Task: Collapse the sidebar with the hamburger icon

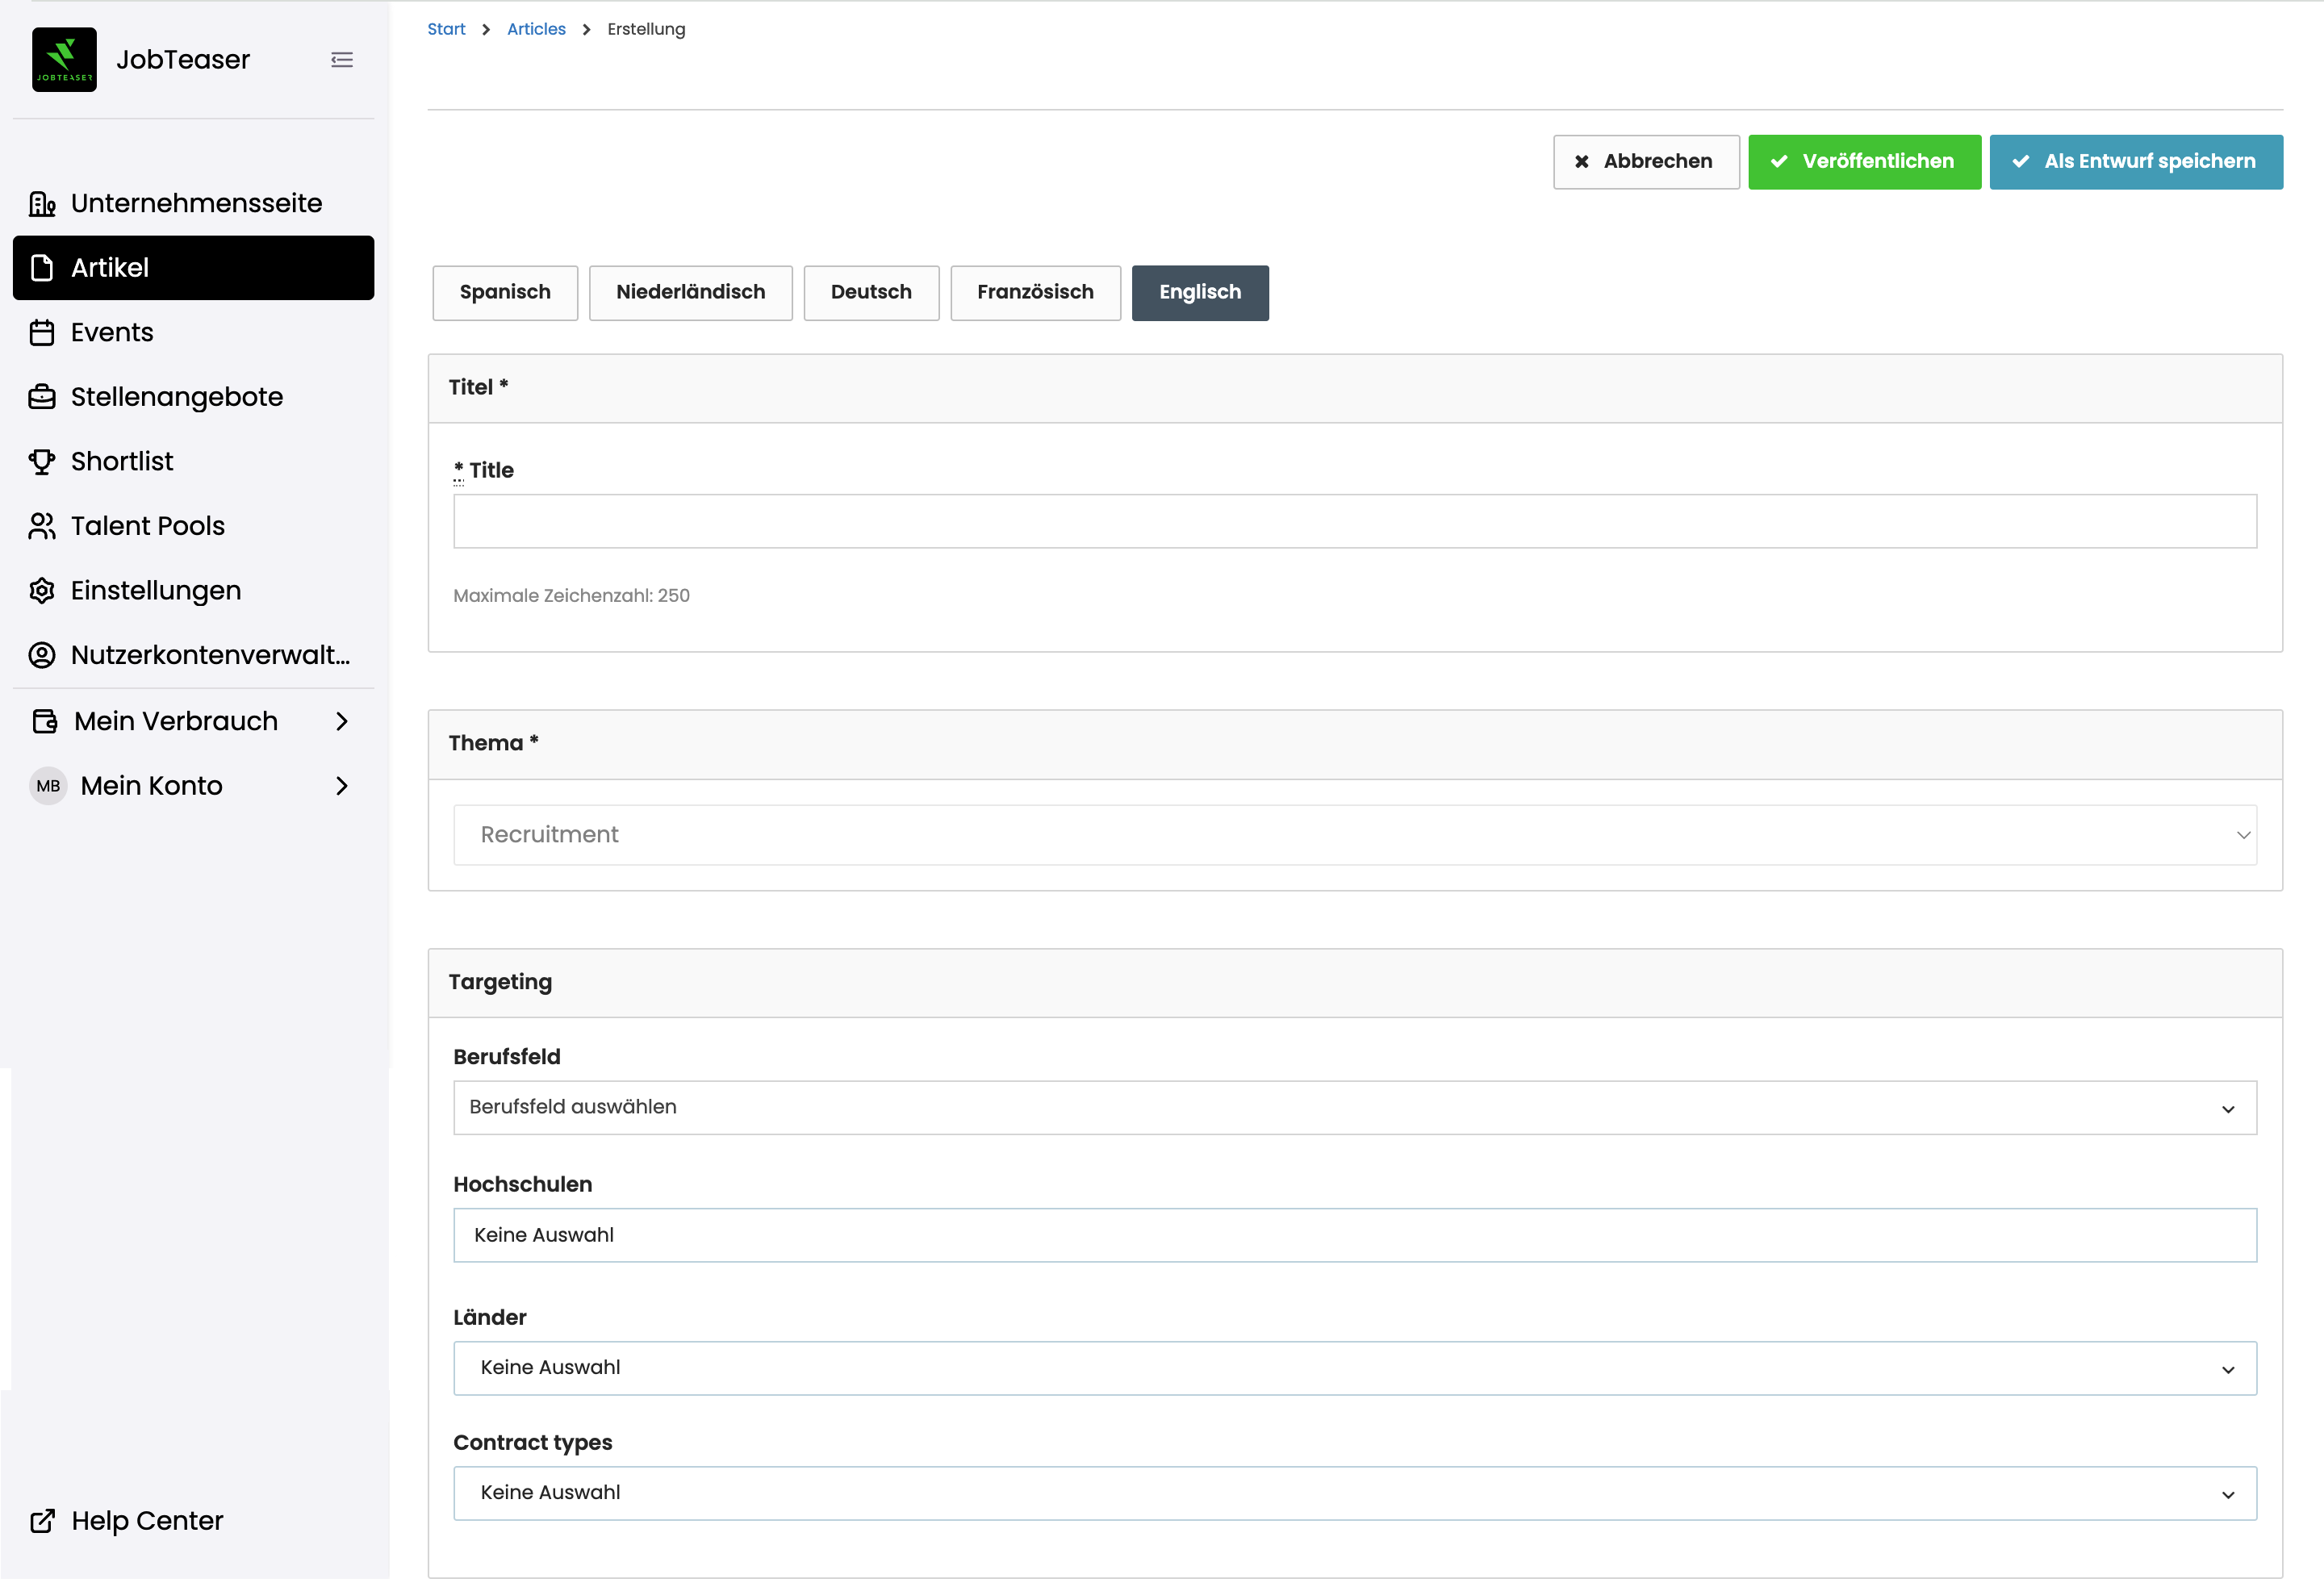Action: click(342, 60)
